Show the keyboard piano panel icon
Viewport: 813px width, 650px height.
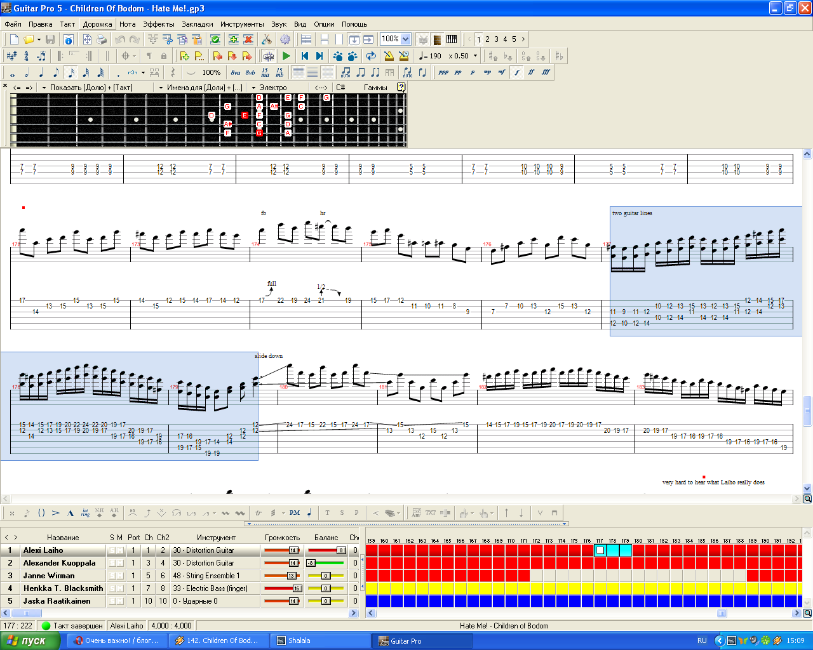tap(452, 39)
